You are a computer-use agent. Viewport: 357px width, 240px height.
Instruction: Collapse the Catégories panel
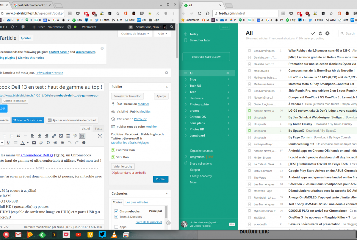(x=166, y=193)
